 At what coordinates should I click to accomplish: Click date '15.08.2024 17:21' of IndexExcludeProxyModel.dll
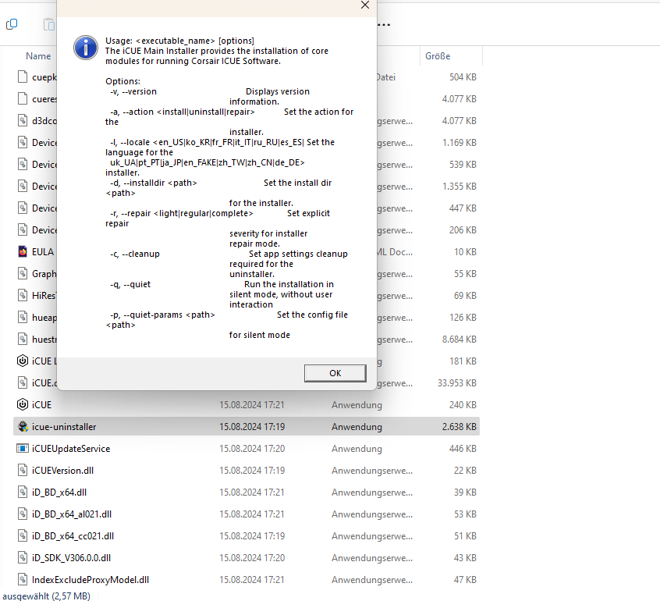click(252, 580)
